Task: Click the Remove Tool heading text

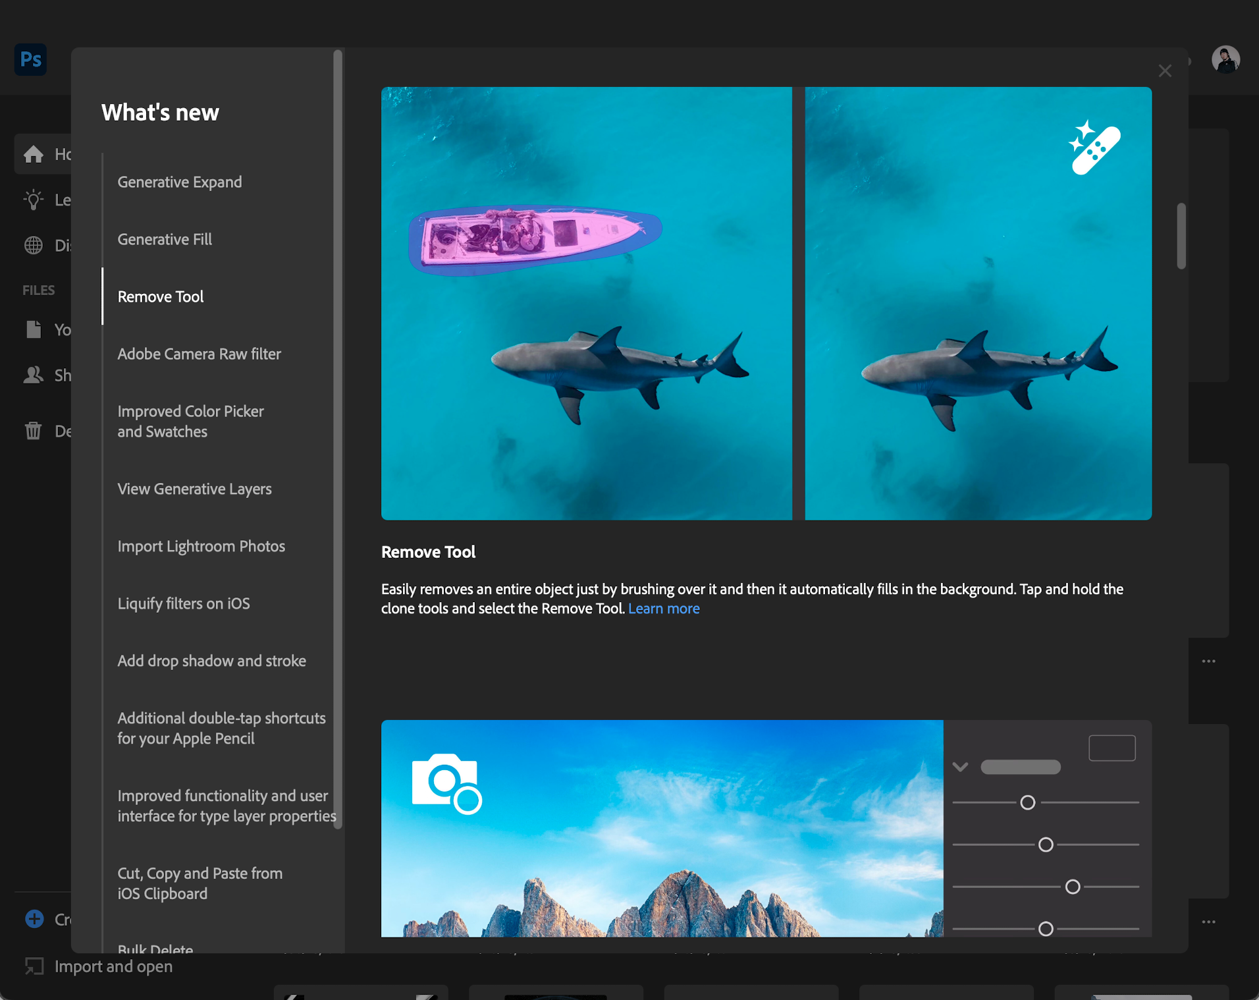Action: point(428,552)
